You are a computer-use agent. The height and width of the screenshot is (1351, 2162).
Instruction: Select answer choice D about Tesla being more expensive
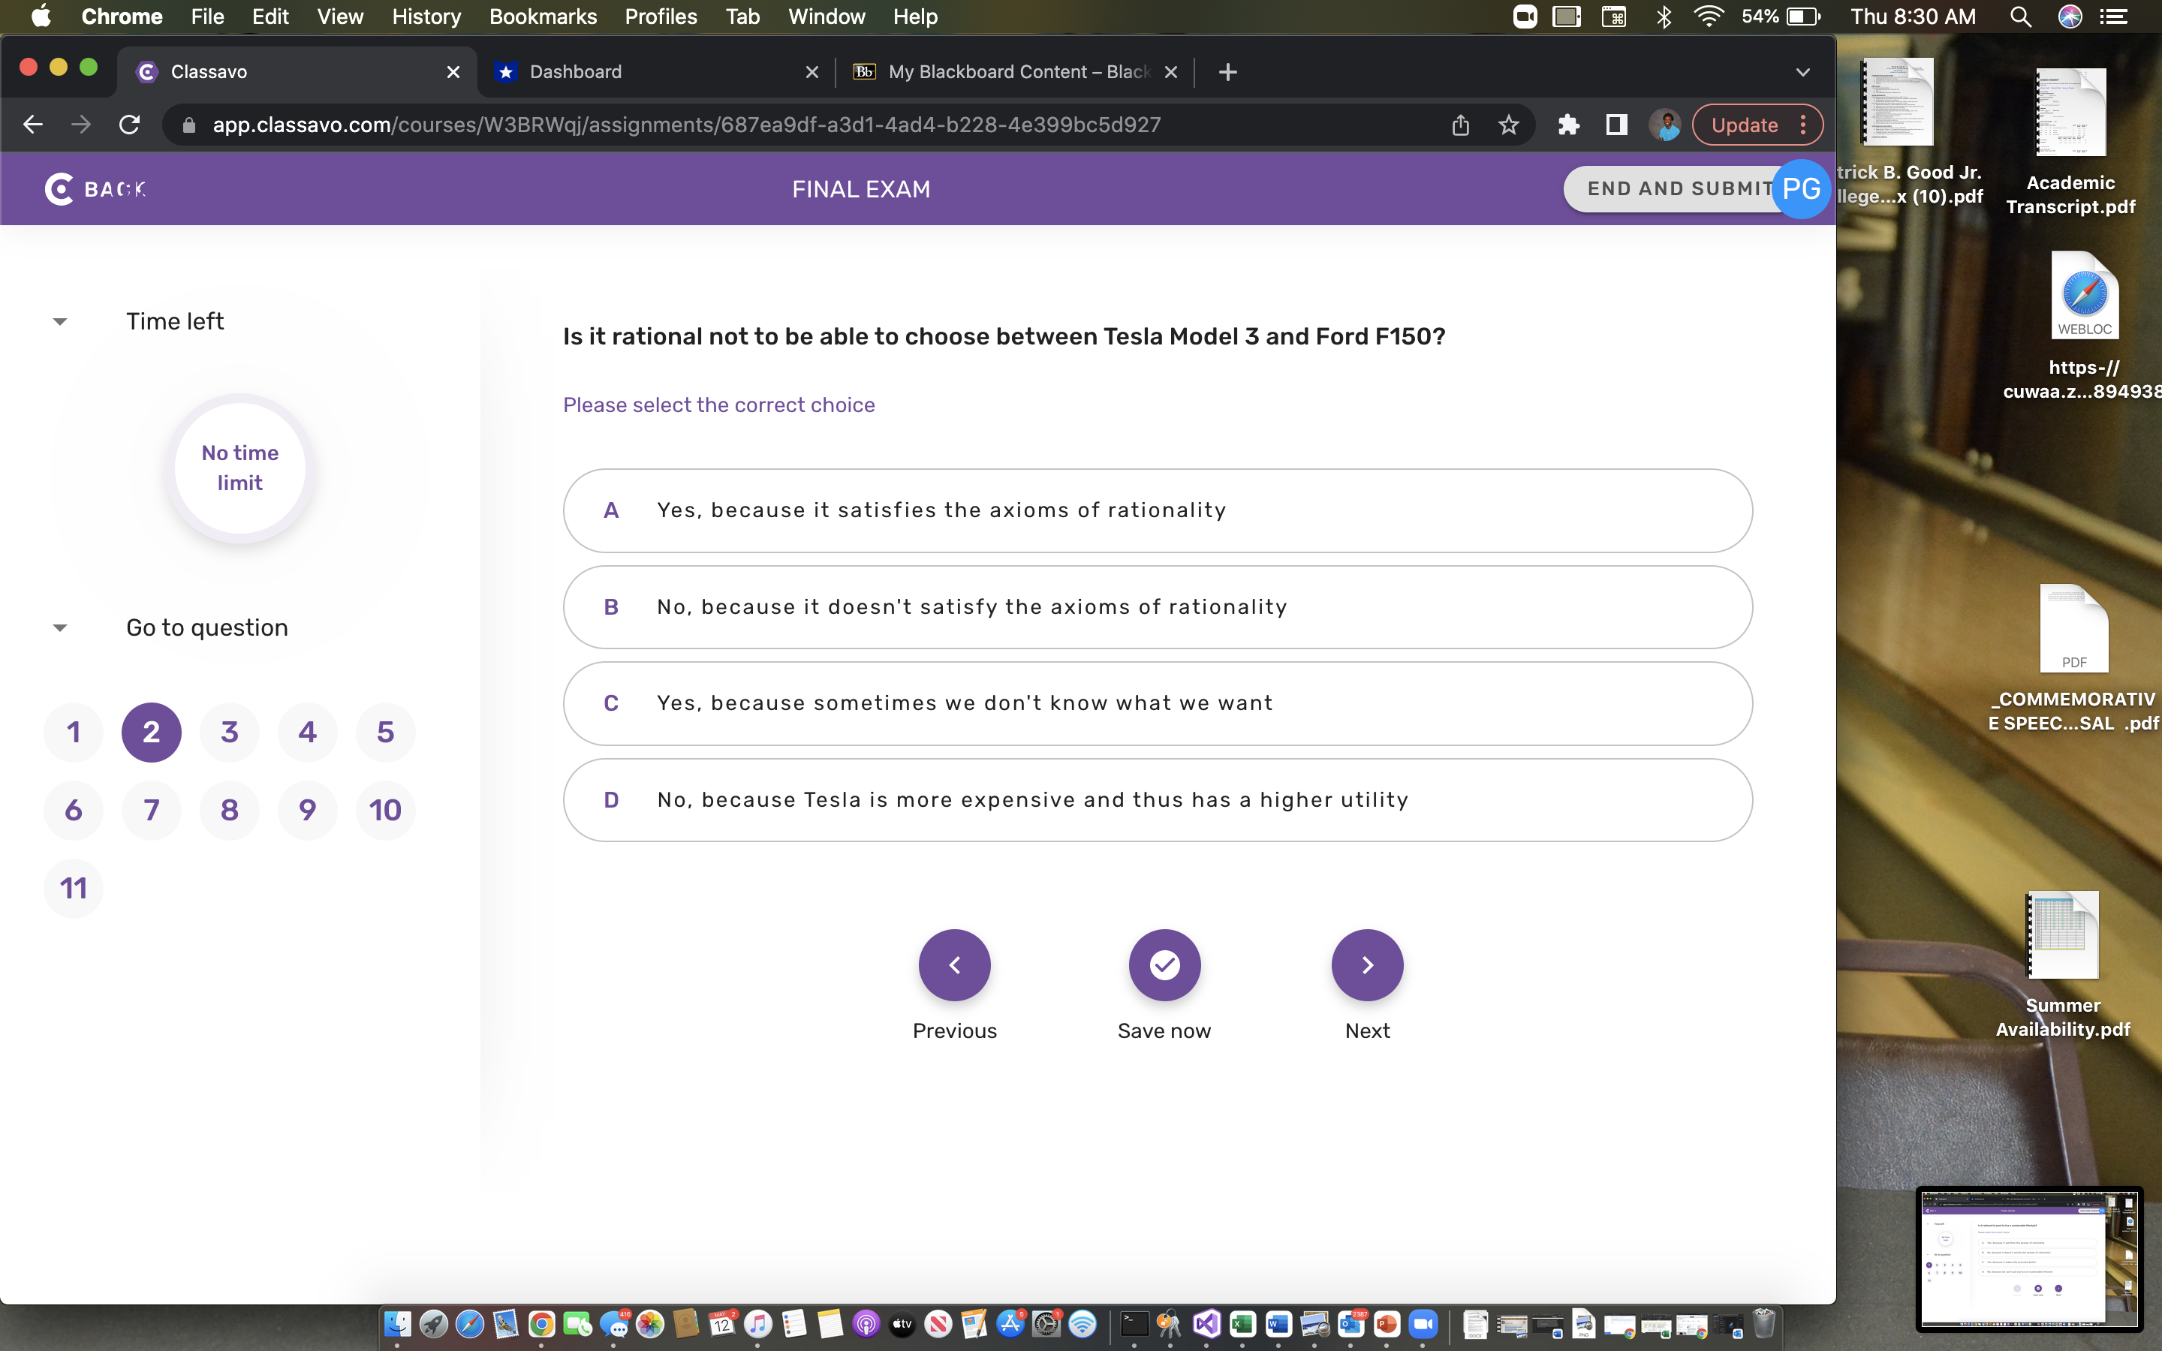click(1155, 799)
